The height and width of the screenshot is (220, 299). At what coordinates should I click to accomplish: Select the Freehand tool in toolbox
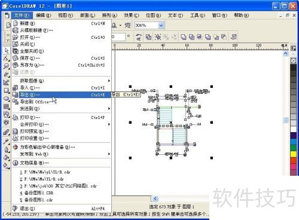coord(6,74)
